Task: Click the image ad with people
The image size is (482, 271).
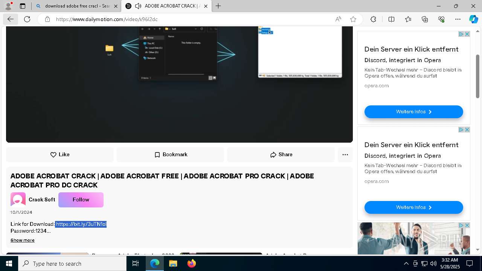Action: pos(413,238)
